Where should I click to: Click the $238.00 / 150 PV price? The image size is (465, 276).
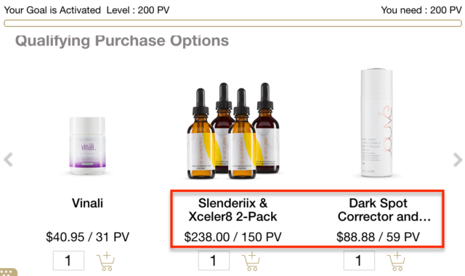click(232, 238)
